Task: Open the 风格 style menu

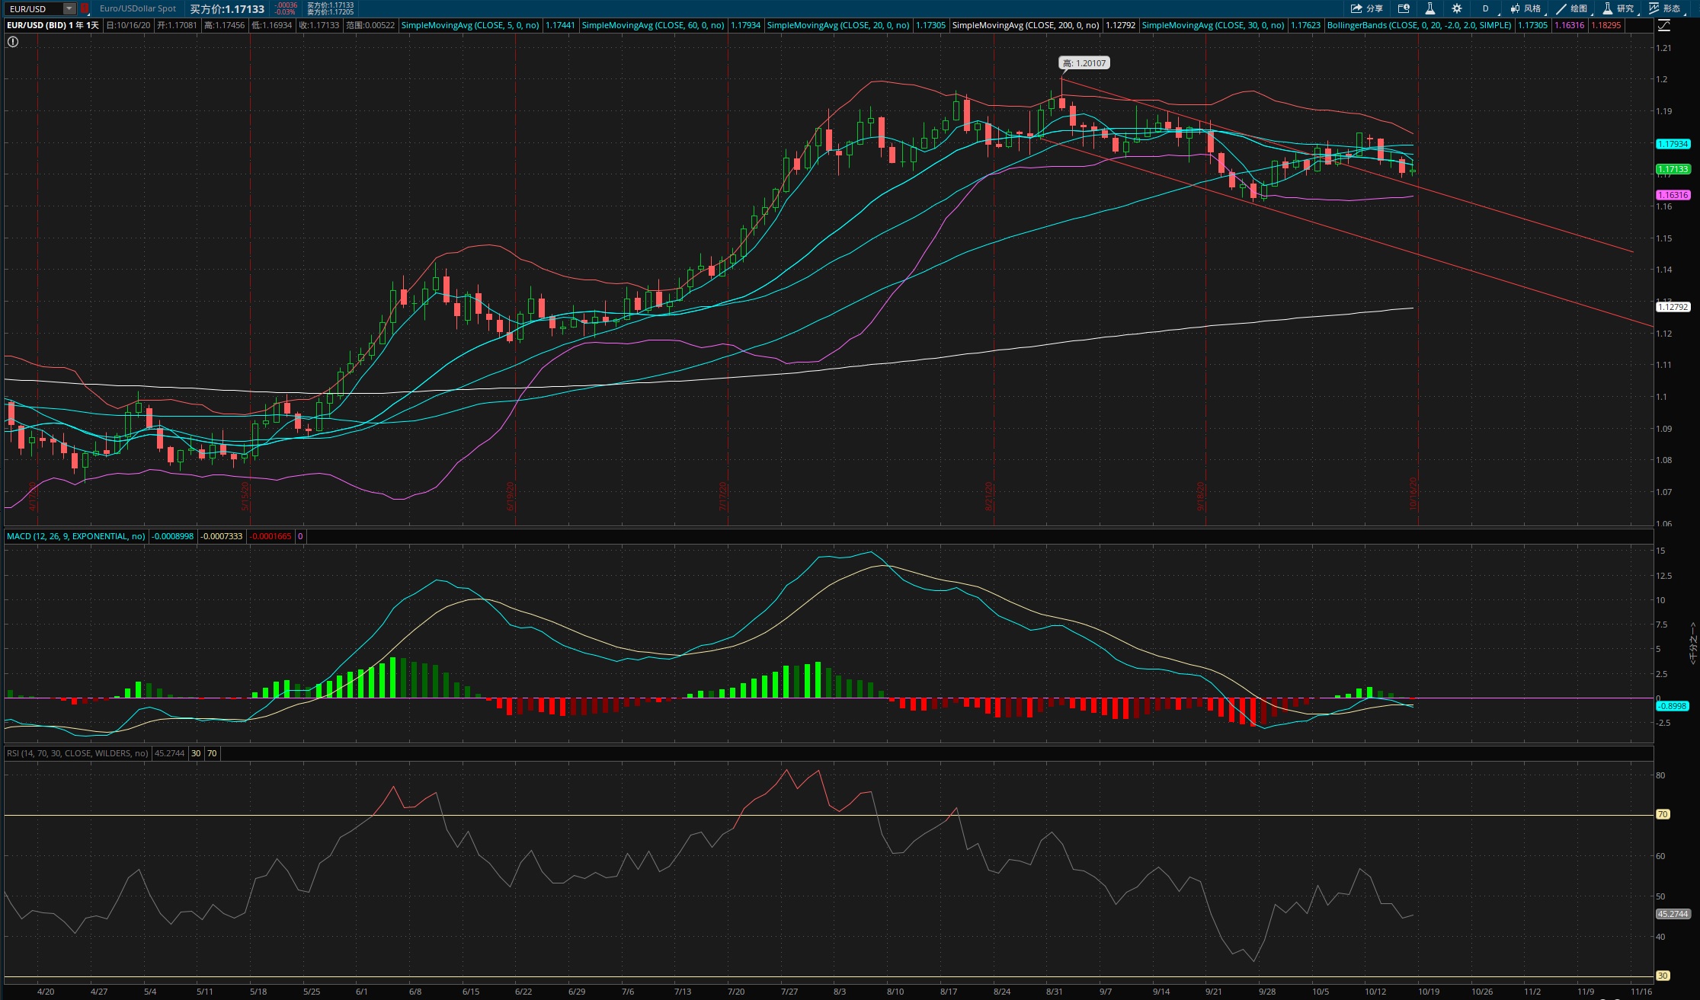Action: (x=1526, y=8)
